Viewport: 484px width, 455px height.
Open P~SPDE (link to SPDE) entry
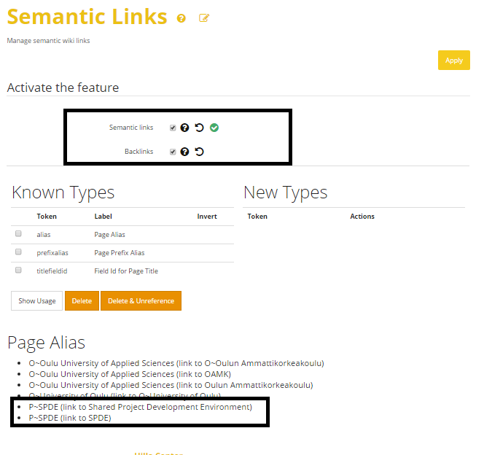pos(70,418)
